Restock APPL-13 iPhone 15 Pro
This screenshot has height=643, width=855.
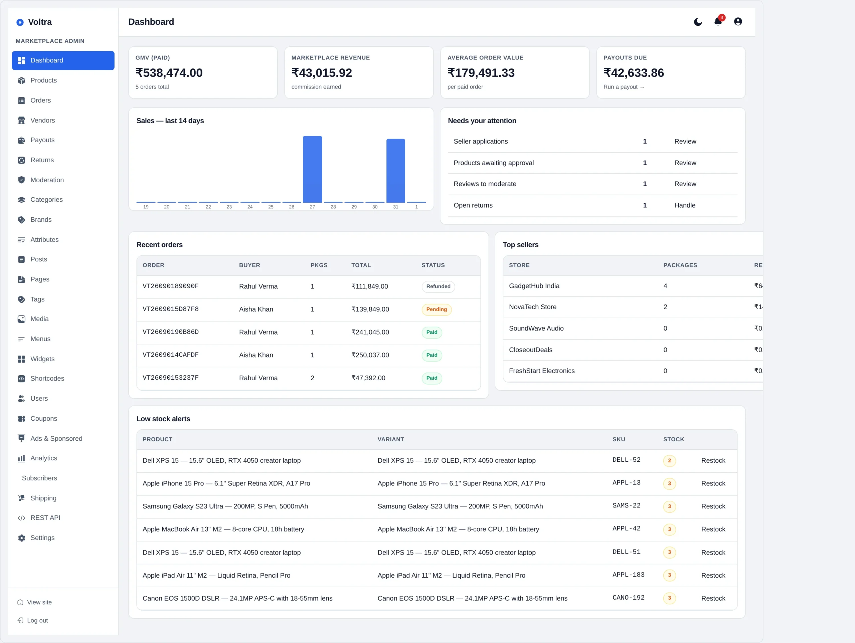713,483
